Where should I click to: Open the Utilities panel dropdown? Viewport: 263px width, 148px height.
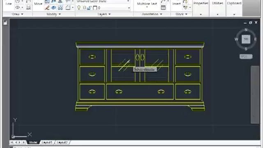[217, 14]
